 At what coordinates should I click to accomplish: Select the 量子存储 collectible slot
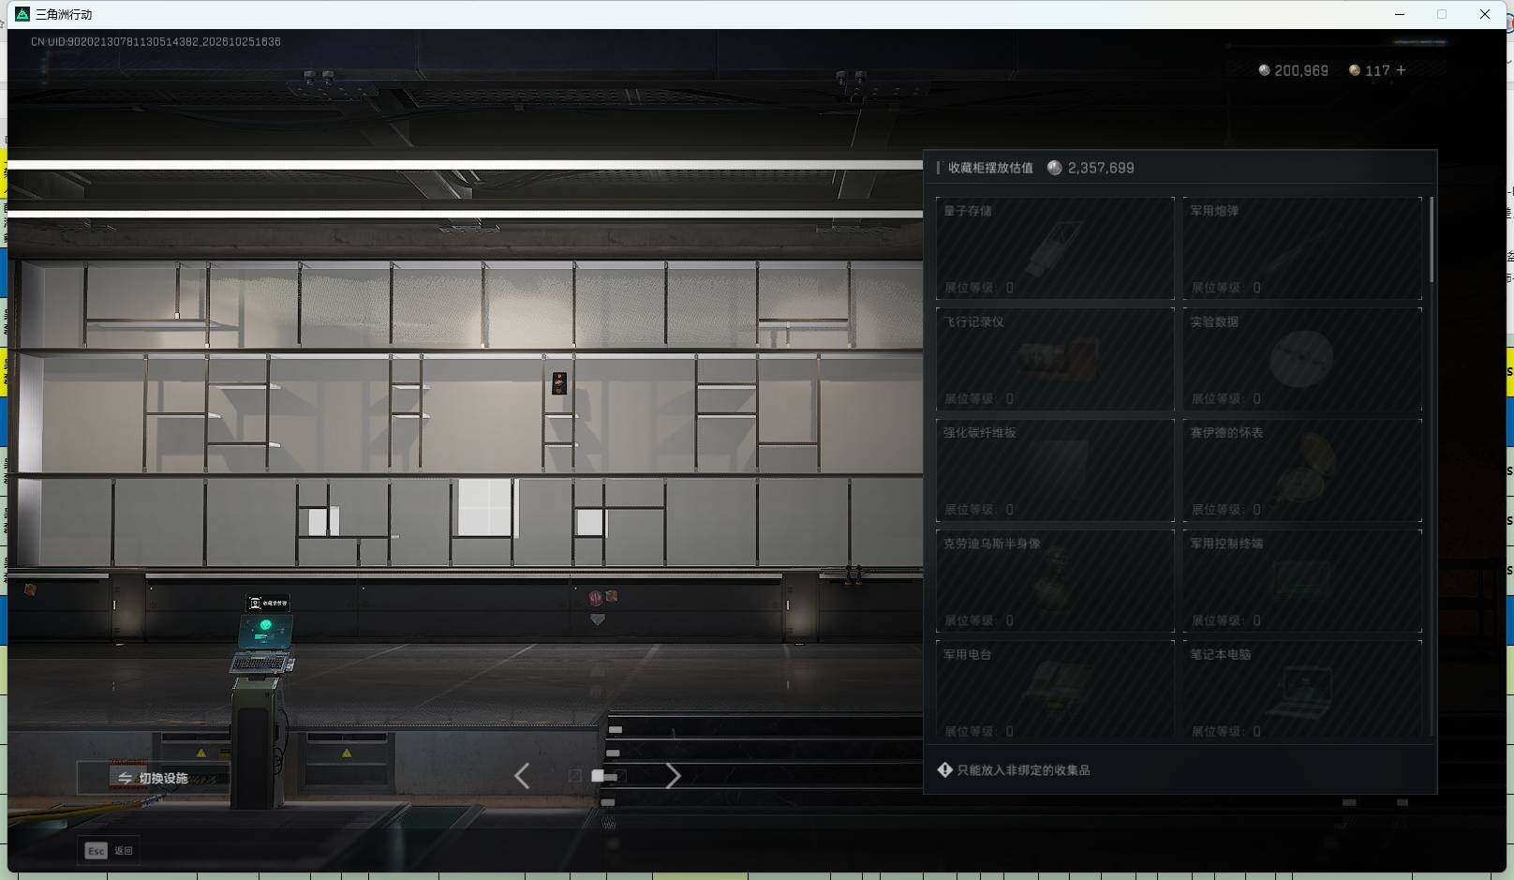(1055, 248)
